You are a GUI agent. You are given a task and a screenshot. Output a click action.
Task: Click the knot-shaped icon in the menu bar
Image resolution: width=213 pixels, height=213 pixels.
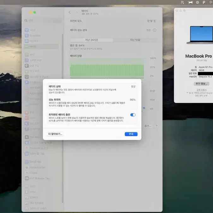pyautogui.click(x=197, y=2)
